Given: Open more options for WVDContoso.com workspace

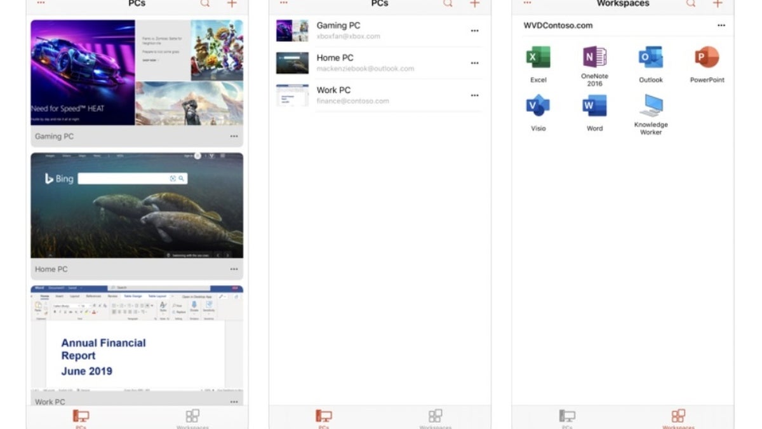Looking at the screenshot, I should pos(721,25).
